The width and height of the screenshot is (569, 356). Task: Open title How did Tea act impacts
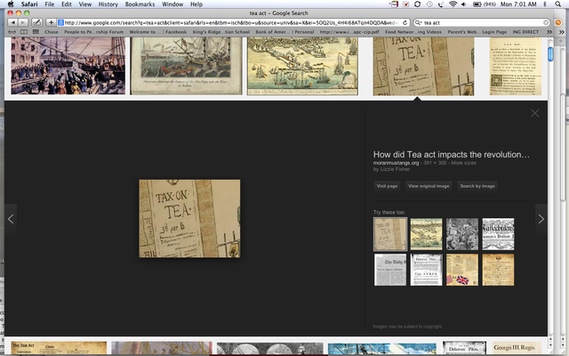pyautogui.click(x=451, y=154)
